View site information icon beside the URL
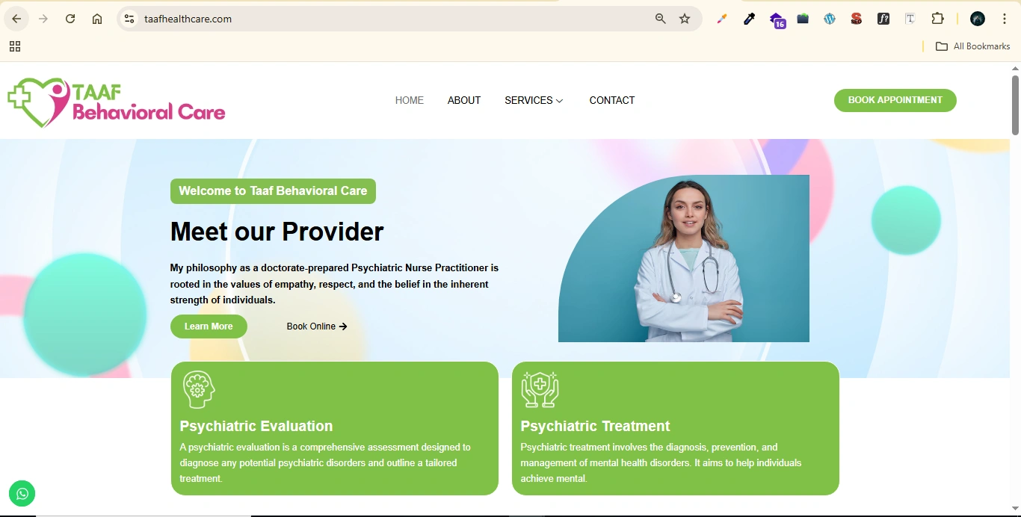 [x=129, y=19]
